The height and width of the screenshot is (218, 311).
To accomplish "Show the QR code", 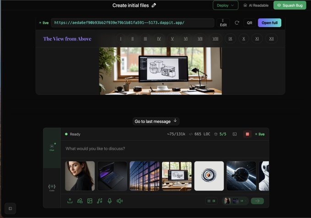I will point(250,23).
